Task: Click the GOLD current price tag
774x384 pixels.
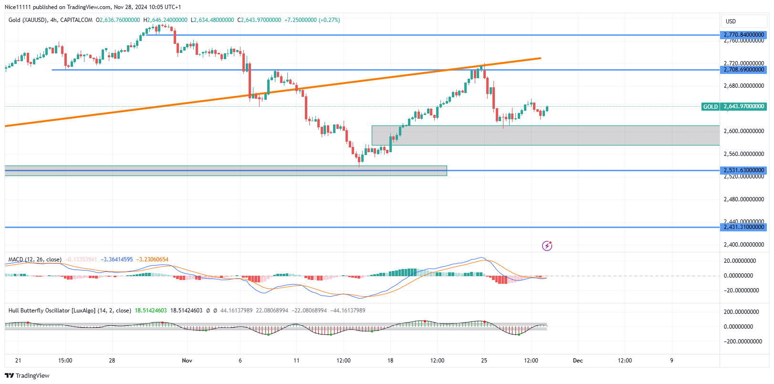Action: pyautogui.click(x=711, y=107)
